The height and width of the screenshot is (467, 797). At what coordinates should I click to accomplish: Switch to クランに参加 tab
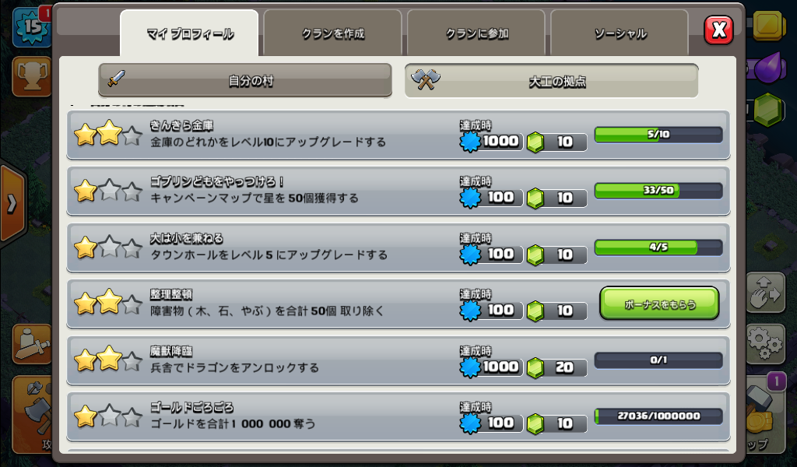[476, 33]
